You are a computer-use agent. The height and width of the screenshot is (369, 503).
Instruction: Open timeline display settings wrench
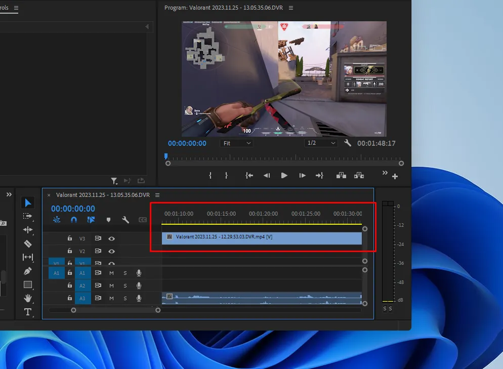point(125,220)
